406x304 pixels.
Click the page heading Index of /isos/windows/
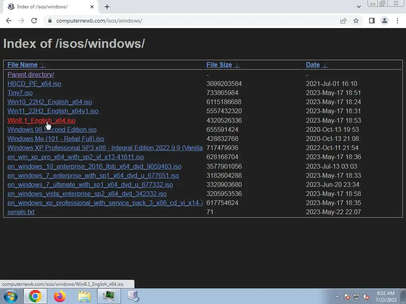click(x=74, y=44)
